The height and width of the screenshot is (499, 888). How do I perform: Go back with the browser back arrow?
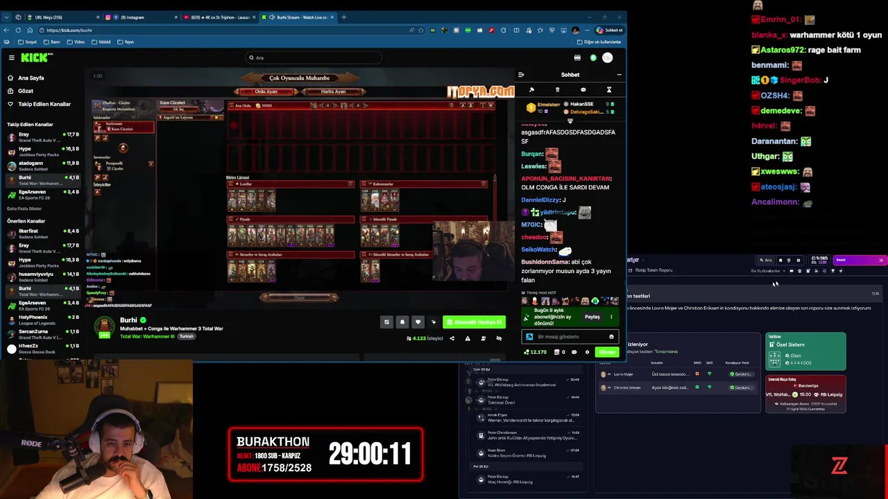click(7, 30)
